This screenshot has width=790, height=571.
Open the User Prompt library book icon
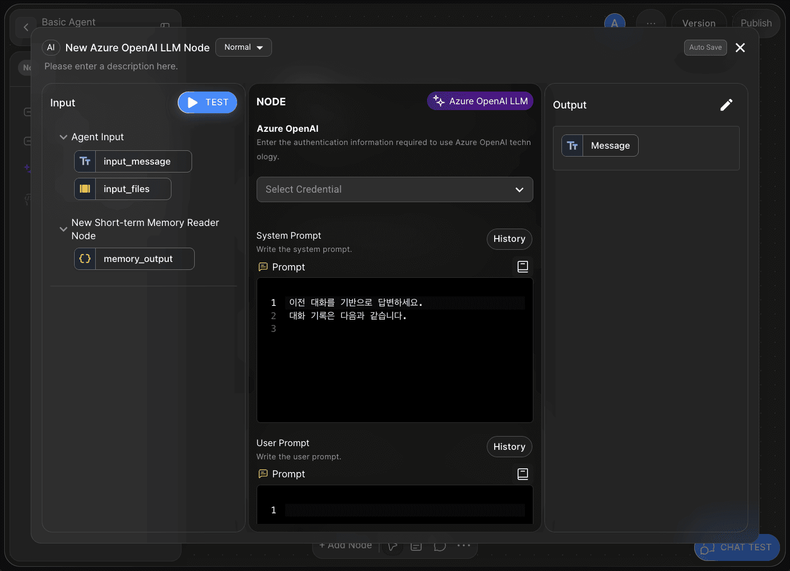point(523,474)
